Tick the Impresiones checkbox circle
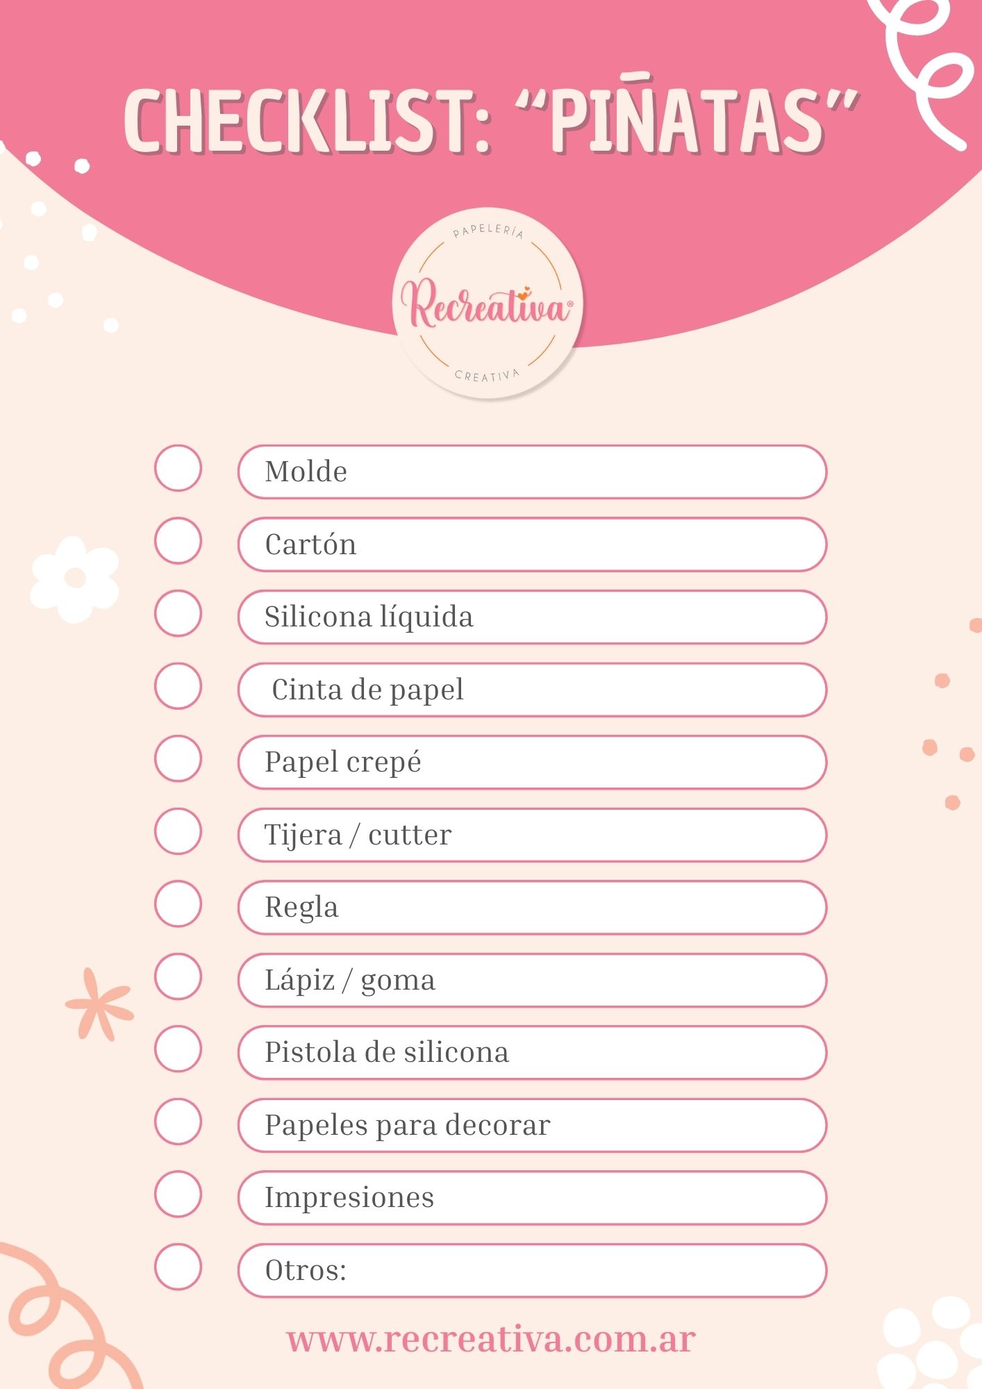Screen dimensions: 982x1389 (x=178, y=1195)
